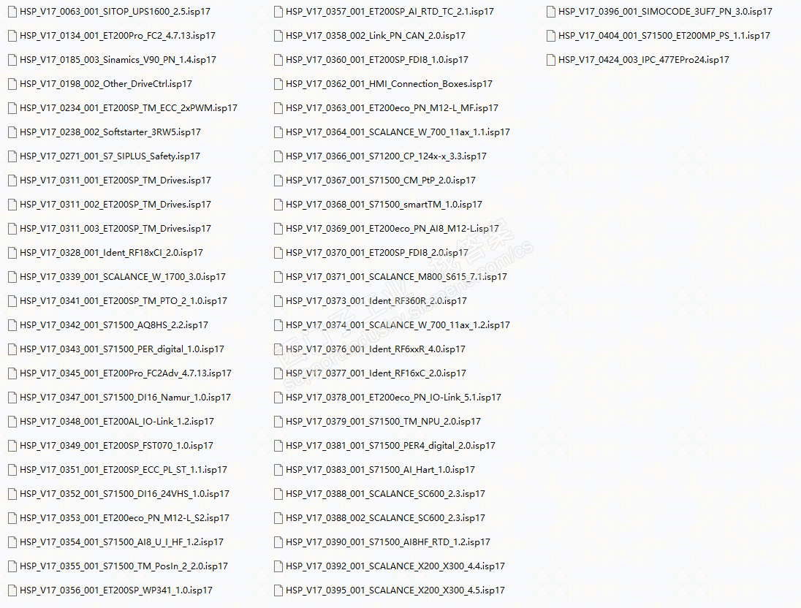The width and height of the screenshot is (801, 608).
Task: Click icon of HSP_V17_0395_001_SCALANCE_X200_X300_4.5.isp17
Action: coord(278,590)
